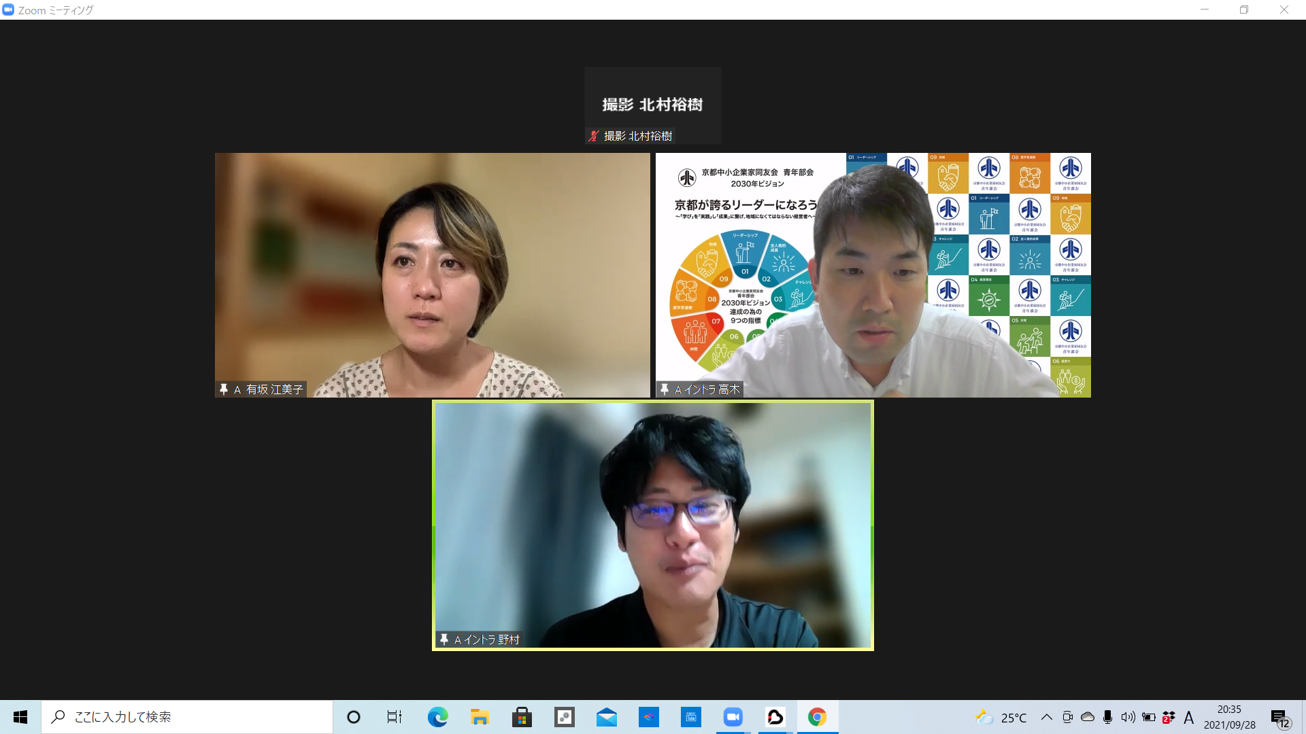Open the blue app icon left of Zoom on taskbar
The height and width of the screenshot is (734, 1306).
[691, 717]
